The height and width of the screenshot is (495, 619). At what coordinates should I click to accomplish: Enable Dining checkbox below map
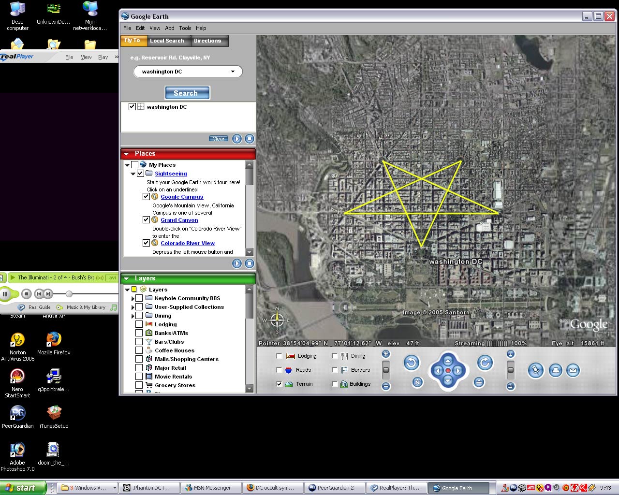(x=335, y=356)
